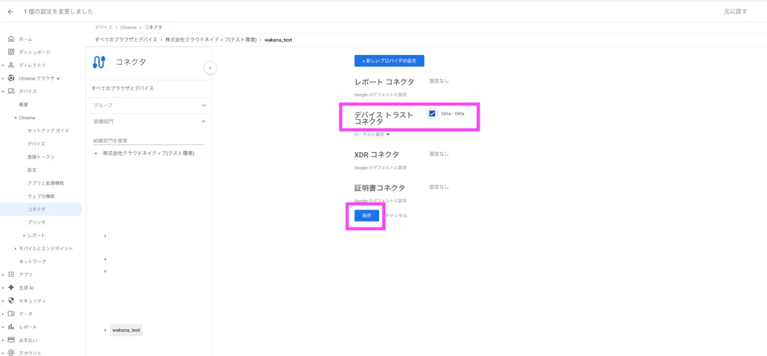Collapse the side panel with round arrow

pos(210,68)
